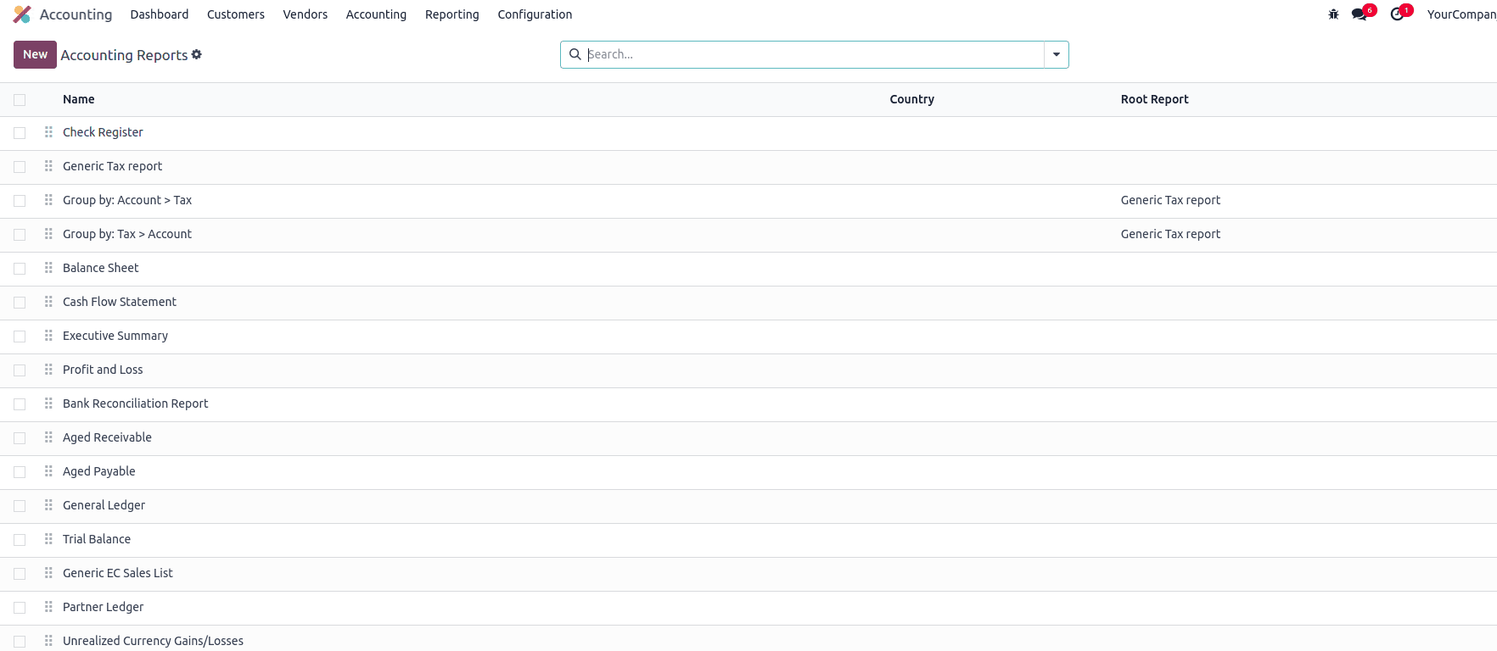Grab the drag handle for Unrealized Currency Gains/Losses

point(48,641)
